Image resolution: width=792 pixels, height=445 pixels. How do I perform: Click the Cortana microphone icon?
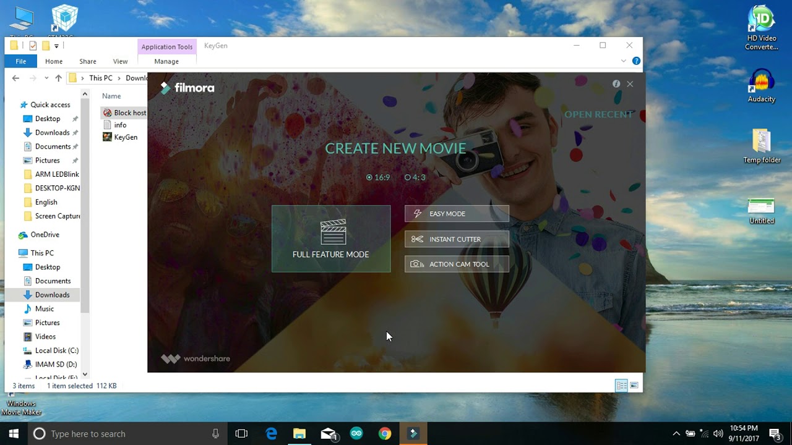click(215, 434)
